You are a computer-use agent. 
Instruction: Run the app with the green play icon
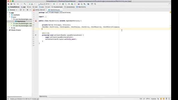point(54,4)
